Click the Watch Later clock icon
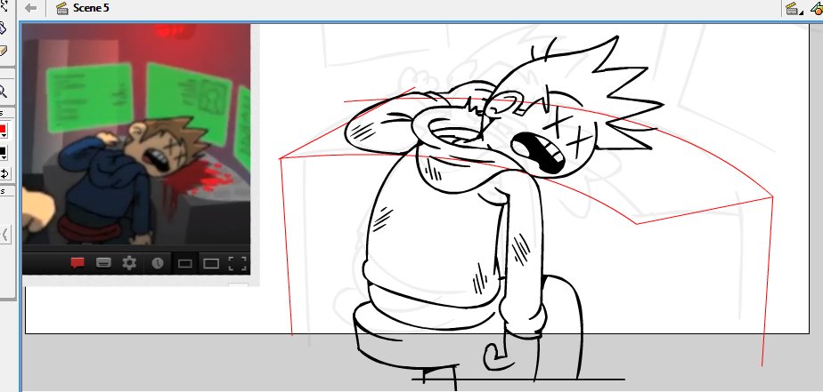The width and height of the screenshot is (823, 392). [158, 263]
